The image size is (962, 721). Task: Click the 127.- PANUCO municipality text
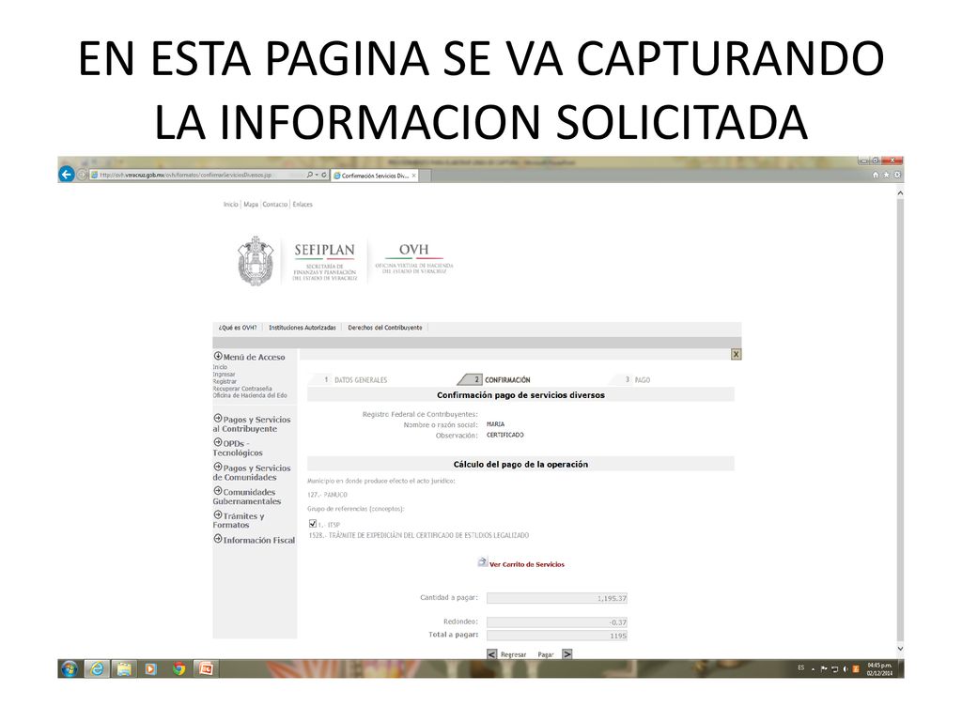327,495
